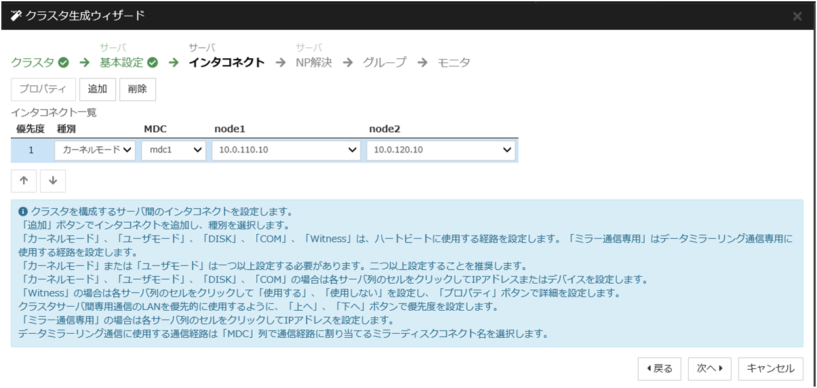The width and height of the screenshot is (817, 388).
Task: Open node1 IP address 10.0.110.10 dropdown
Action: tap(286, 150)
